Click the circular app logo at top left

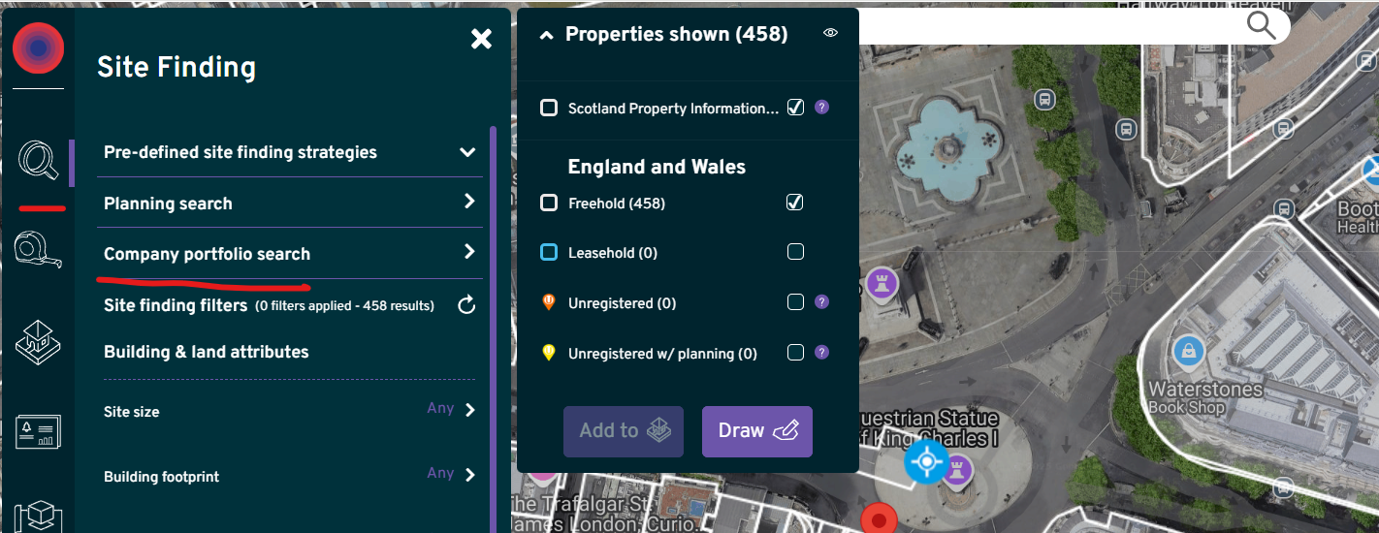(39, 48)
